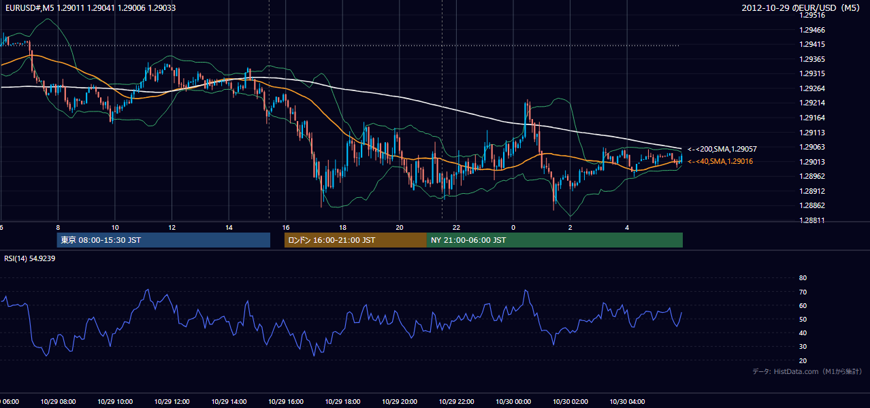
Task: Click the 10/29 16:00 time label
Action: click(286, 402)
